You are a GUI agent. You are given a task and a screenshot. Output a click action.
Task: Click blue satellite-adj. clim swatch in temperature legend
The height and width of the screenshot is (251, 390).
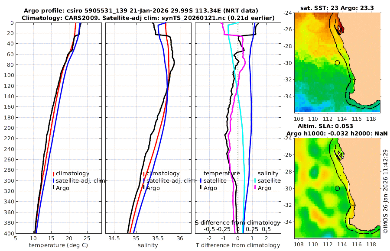click(x=53, y=180)
